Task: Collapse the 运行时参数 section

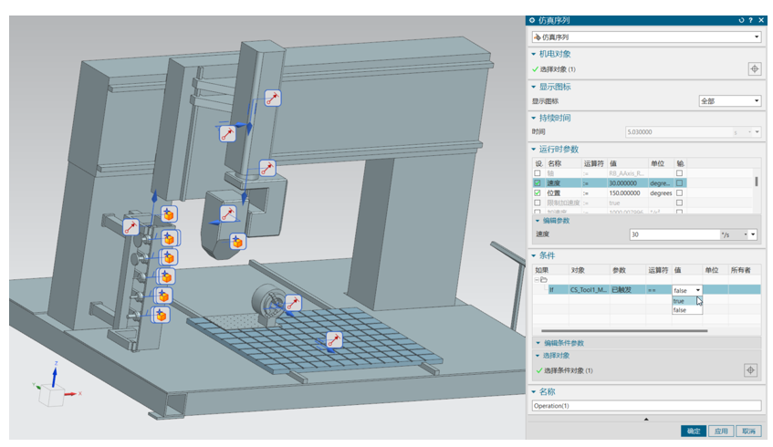Action: click(x=535, y=149)
